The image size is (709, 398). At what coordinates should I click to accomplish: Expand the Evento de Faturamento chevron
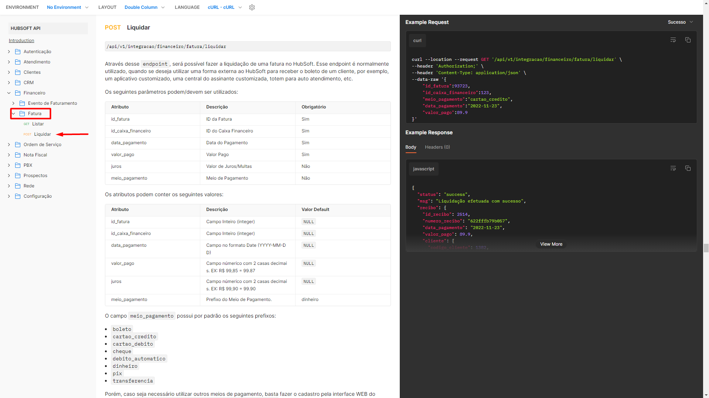pyautogui.click(x=13, y=103)
